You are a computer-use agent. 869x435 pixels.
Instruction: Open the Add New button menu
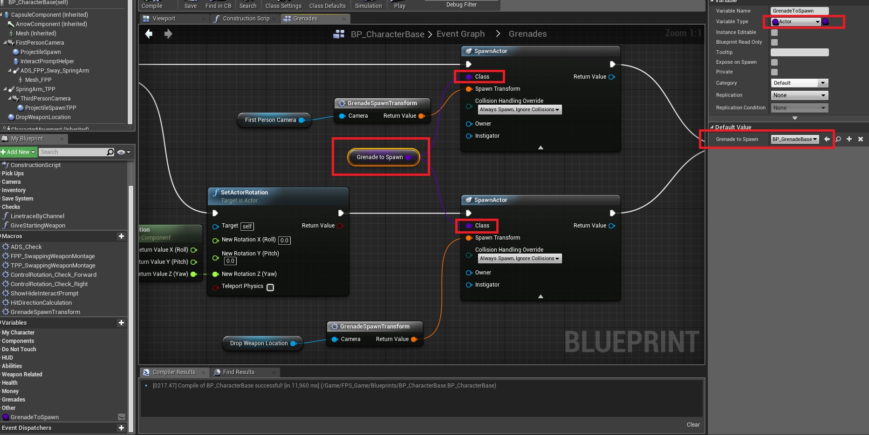pos(19,152)
